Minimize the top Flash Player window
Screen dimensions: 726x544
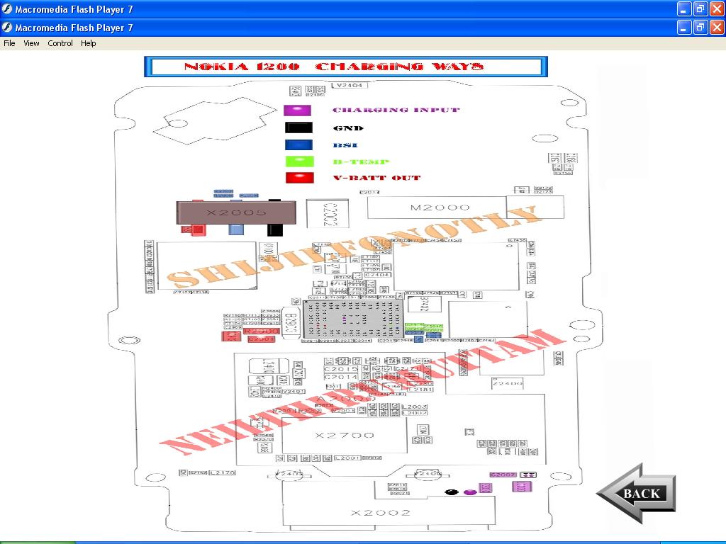tap(684, 8)
